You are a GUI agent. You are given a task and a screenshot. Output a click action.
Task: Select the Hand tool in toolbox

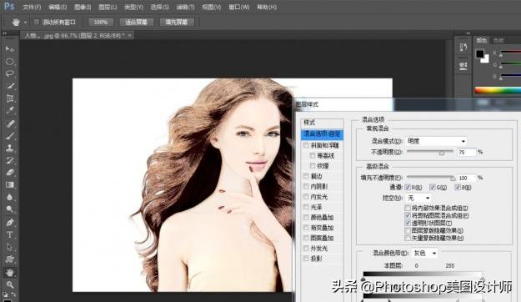pyautogui.click(x=10, y=273)
